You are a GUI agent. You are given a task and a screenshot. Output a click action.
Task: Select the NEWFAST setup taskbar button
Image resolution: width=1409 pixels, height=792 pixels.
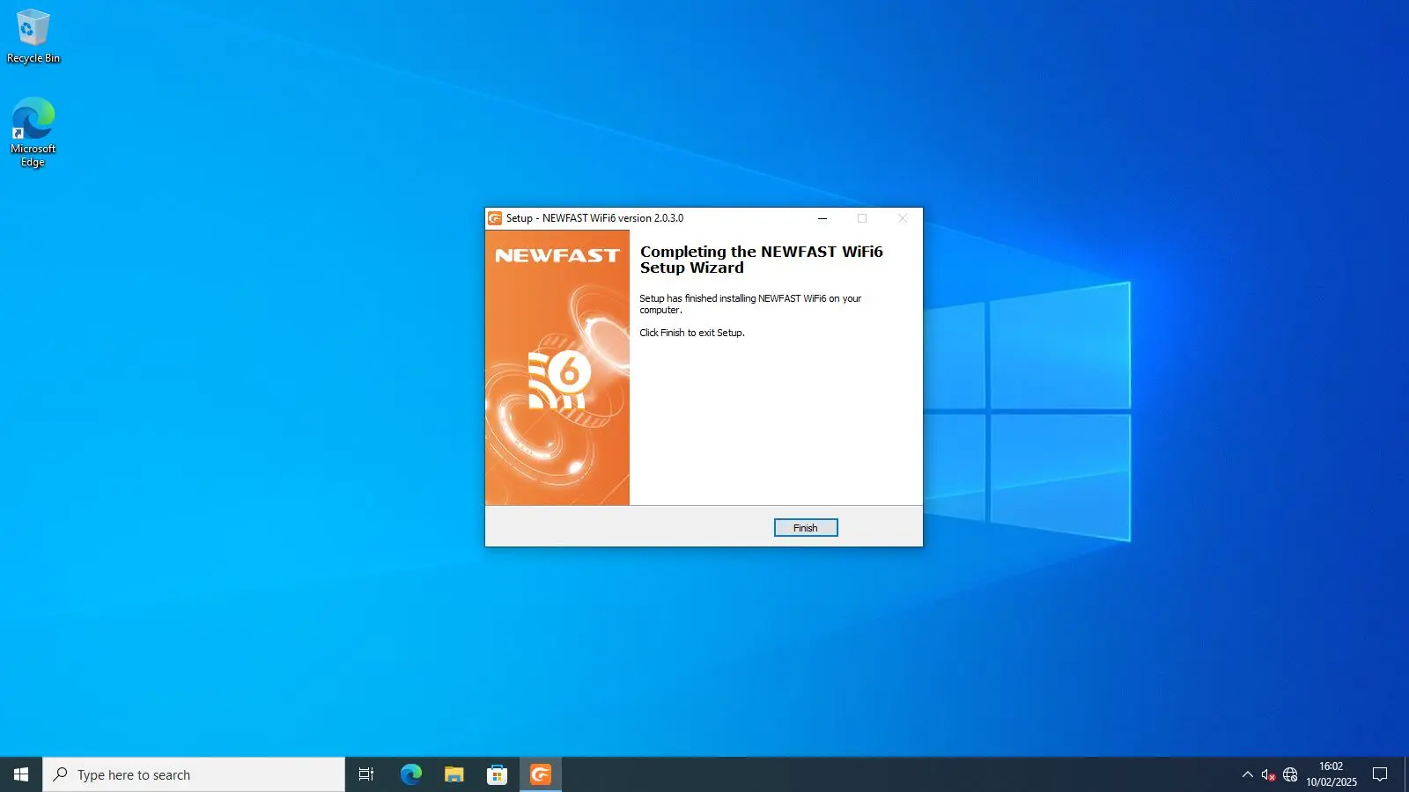point(540,774)
